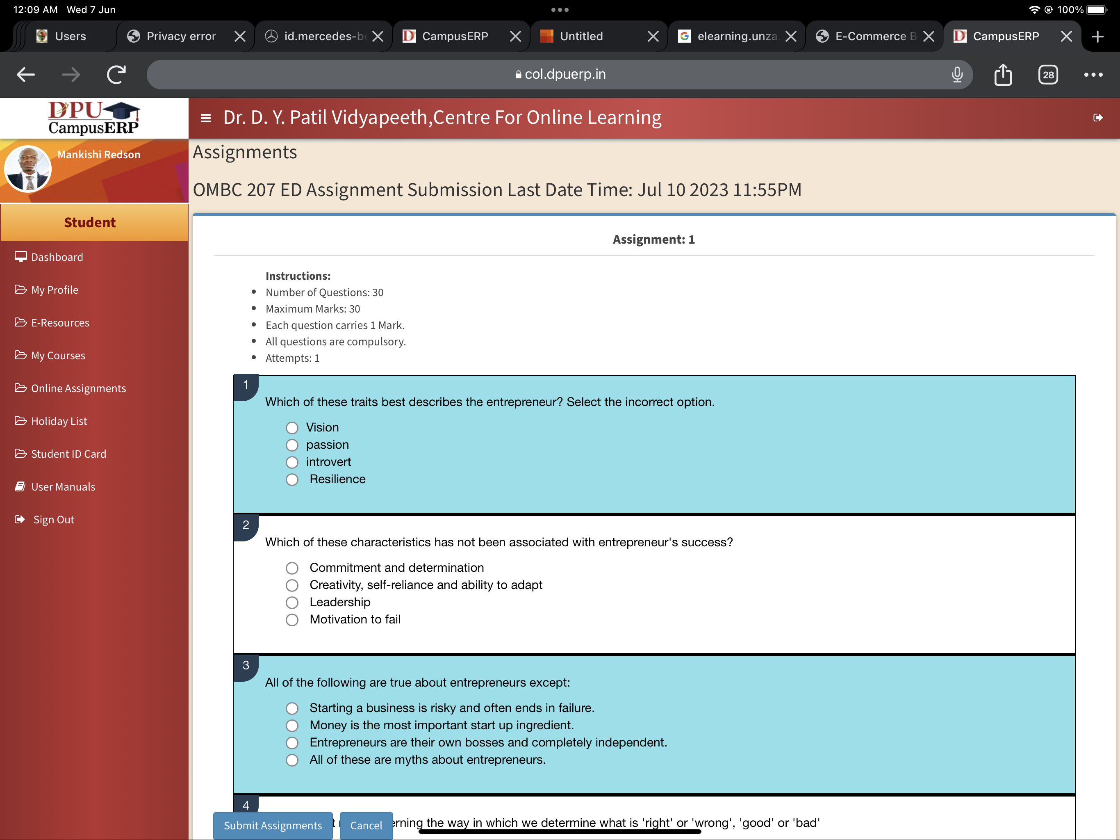Viewport: 1120px width, 840px height.
Task: Click the hamburger menu icon in header
Action: (205, 118)
